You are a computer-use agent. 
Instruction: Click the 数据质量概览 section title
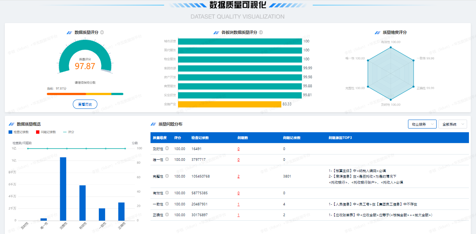29,124
